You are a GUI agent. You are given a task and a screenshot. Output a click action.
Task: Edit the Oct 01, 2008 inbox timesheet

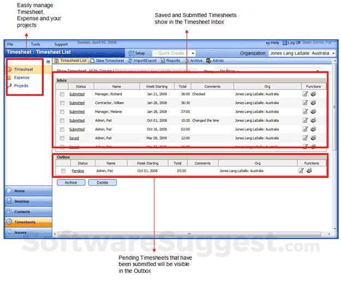click(305, 120)
